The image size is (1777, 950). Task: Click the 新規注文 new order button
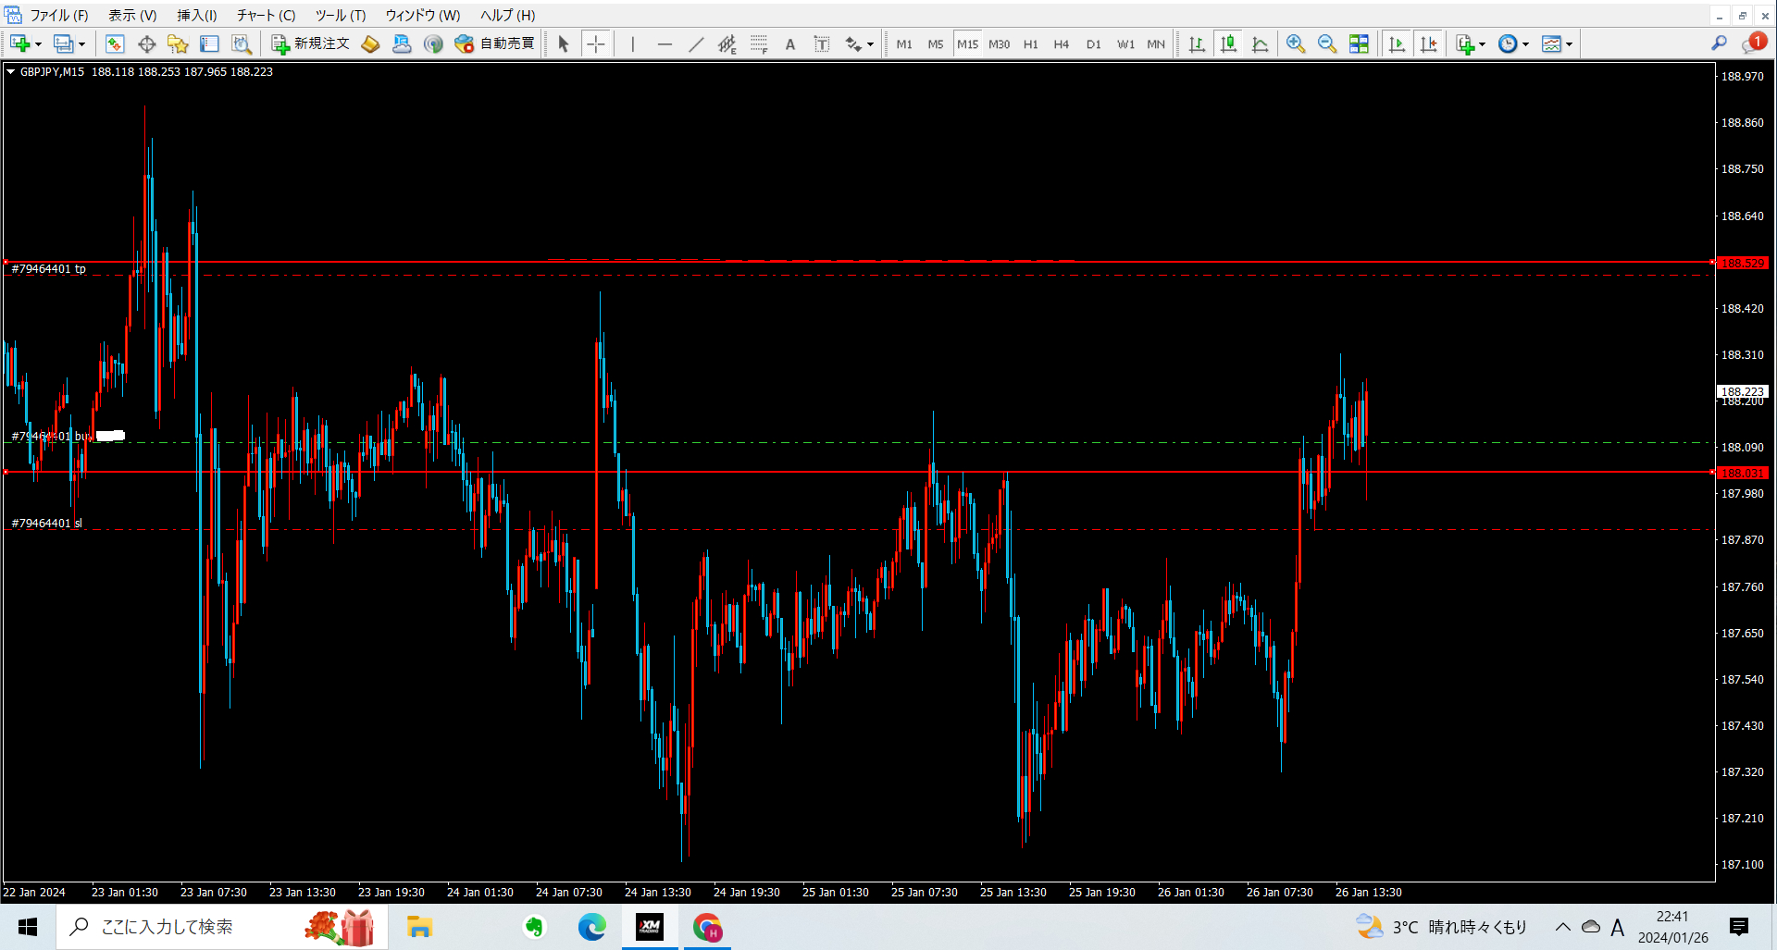pos(310,43)
